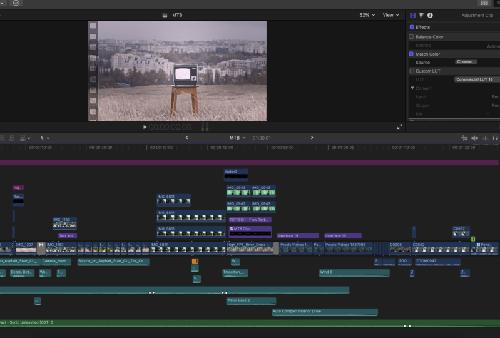
Task: Enable the Custom LUT checkbox
Action: click(412, 71)
